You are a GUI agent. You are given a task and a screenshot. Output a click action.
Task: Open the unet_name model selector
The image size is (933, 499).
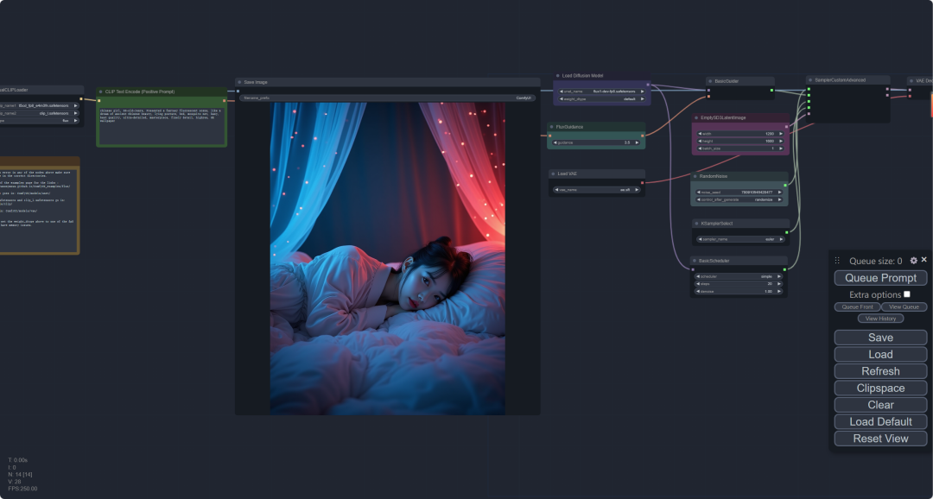point(601,92)
